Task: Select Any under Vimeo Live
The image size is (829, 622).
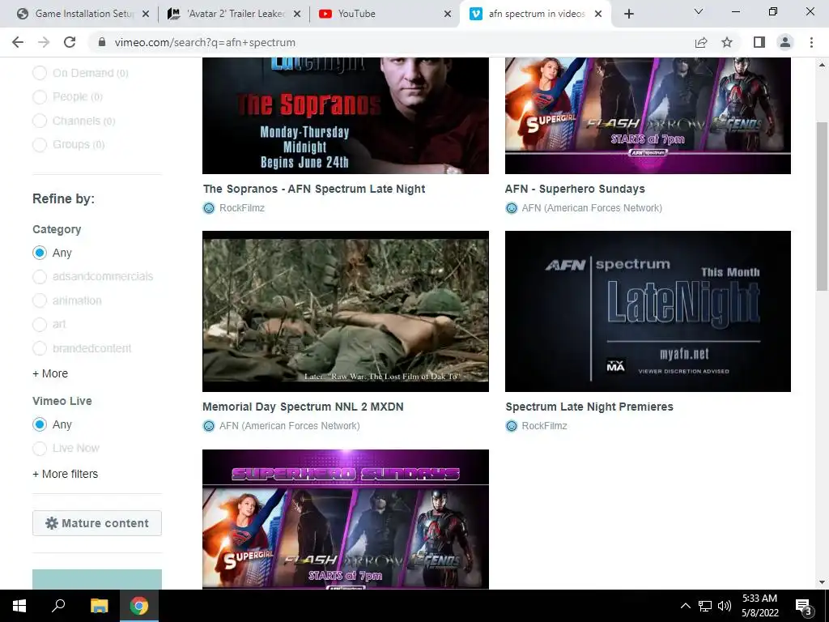Action: [x=40, y=424]
